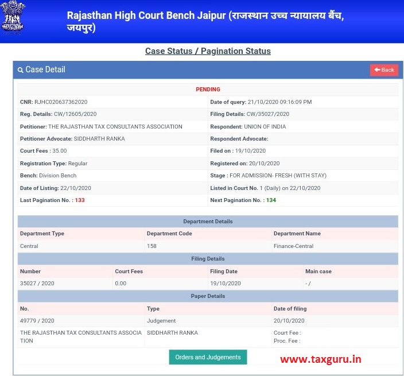Click Next Pagination No. 134

(x=271, y=200)
